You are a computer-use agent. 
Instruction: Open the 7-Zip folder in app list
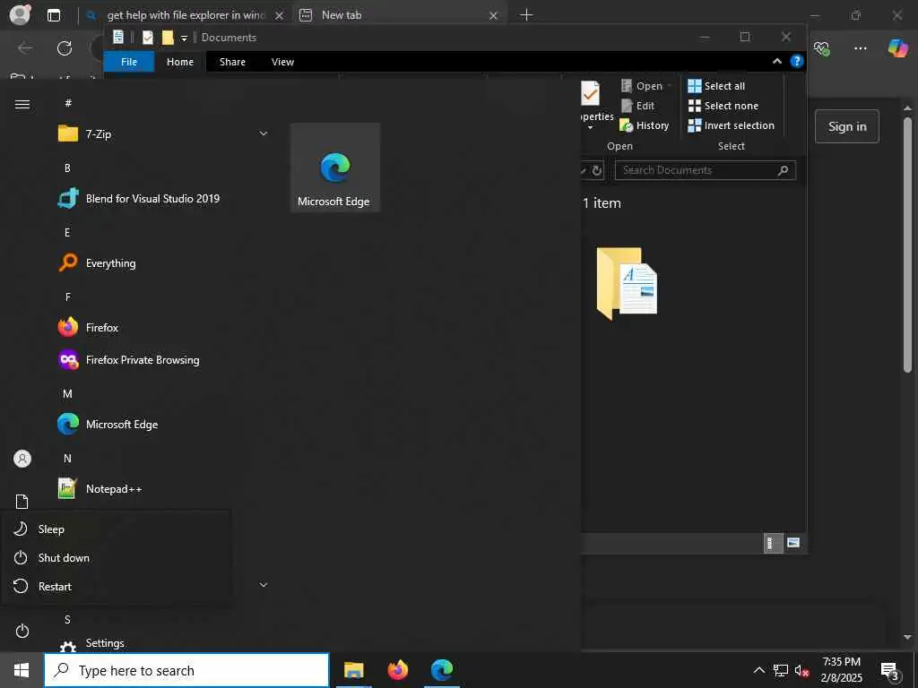(x=163, y=134)
